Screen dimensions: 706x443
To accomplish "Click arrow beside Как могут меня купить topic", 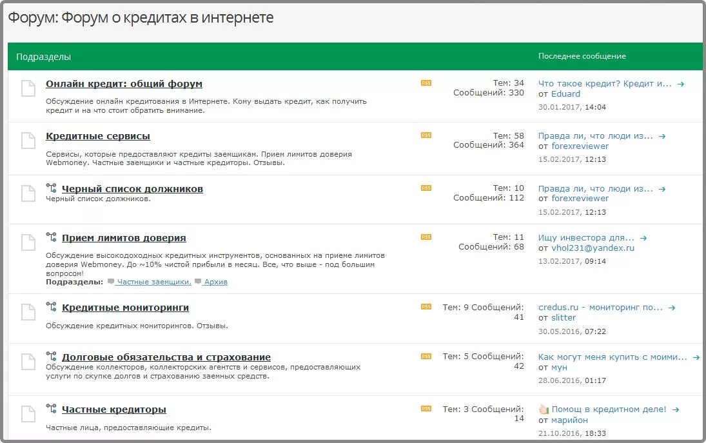I will click(696, 356).
